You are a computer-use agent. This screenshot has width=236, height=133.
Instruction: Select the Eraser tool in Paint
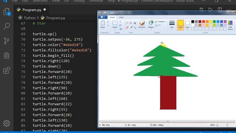click(x=127, y=27)
